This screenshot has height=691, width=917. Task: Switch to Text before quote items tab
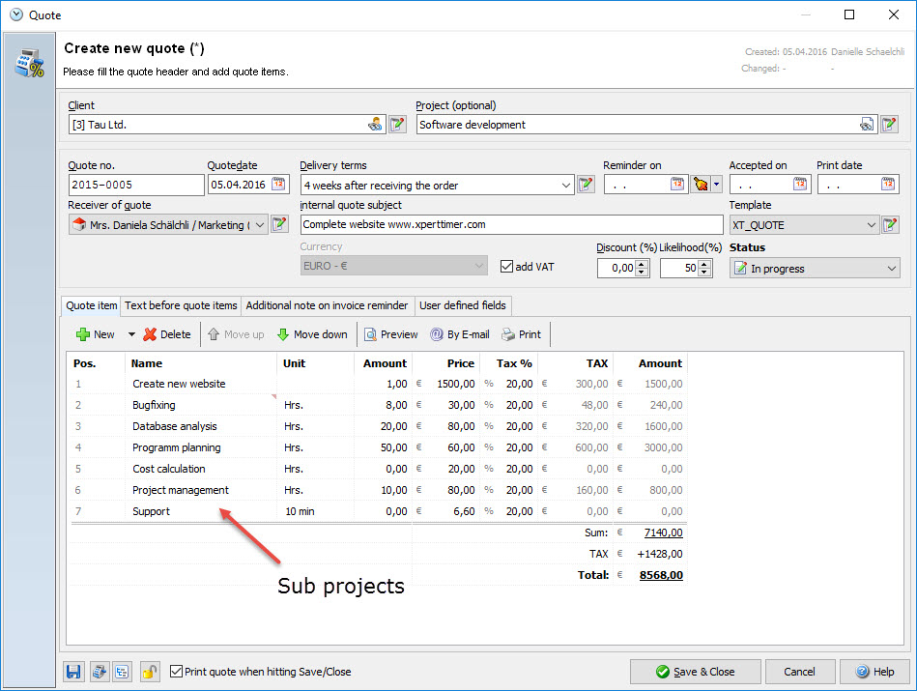(x=181, y=305)
